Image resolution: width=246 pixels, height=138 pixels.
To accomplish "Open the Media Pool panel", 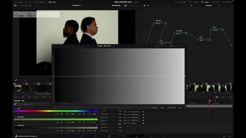I will [41, 2].
